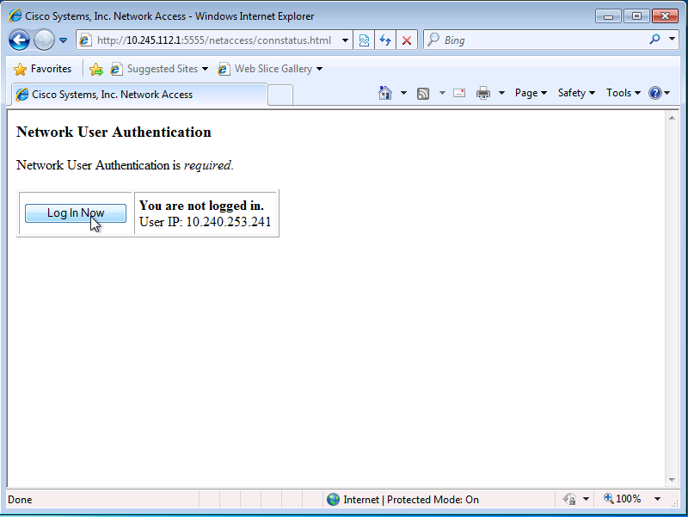Image resolution: width=688 pixels, height=517 pixels.
Task: Click the Web Slice Gallery page icon
Action: pos(224,69)
